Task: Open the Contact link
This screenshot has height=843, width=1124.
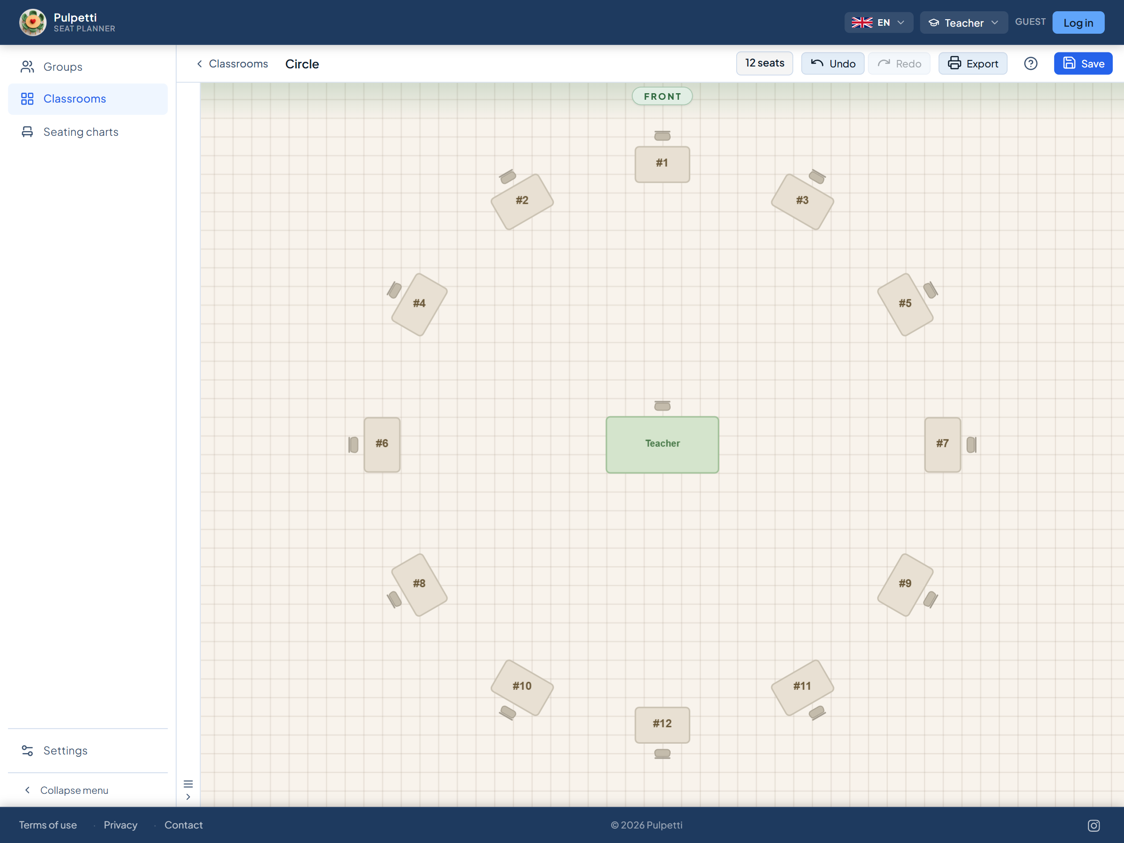Action: pos(184,825)
